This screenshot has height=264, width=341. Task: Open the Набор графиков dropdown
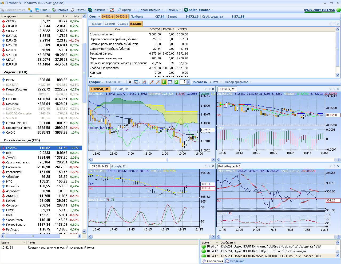[238, 82]
